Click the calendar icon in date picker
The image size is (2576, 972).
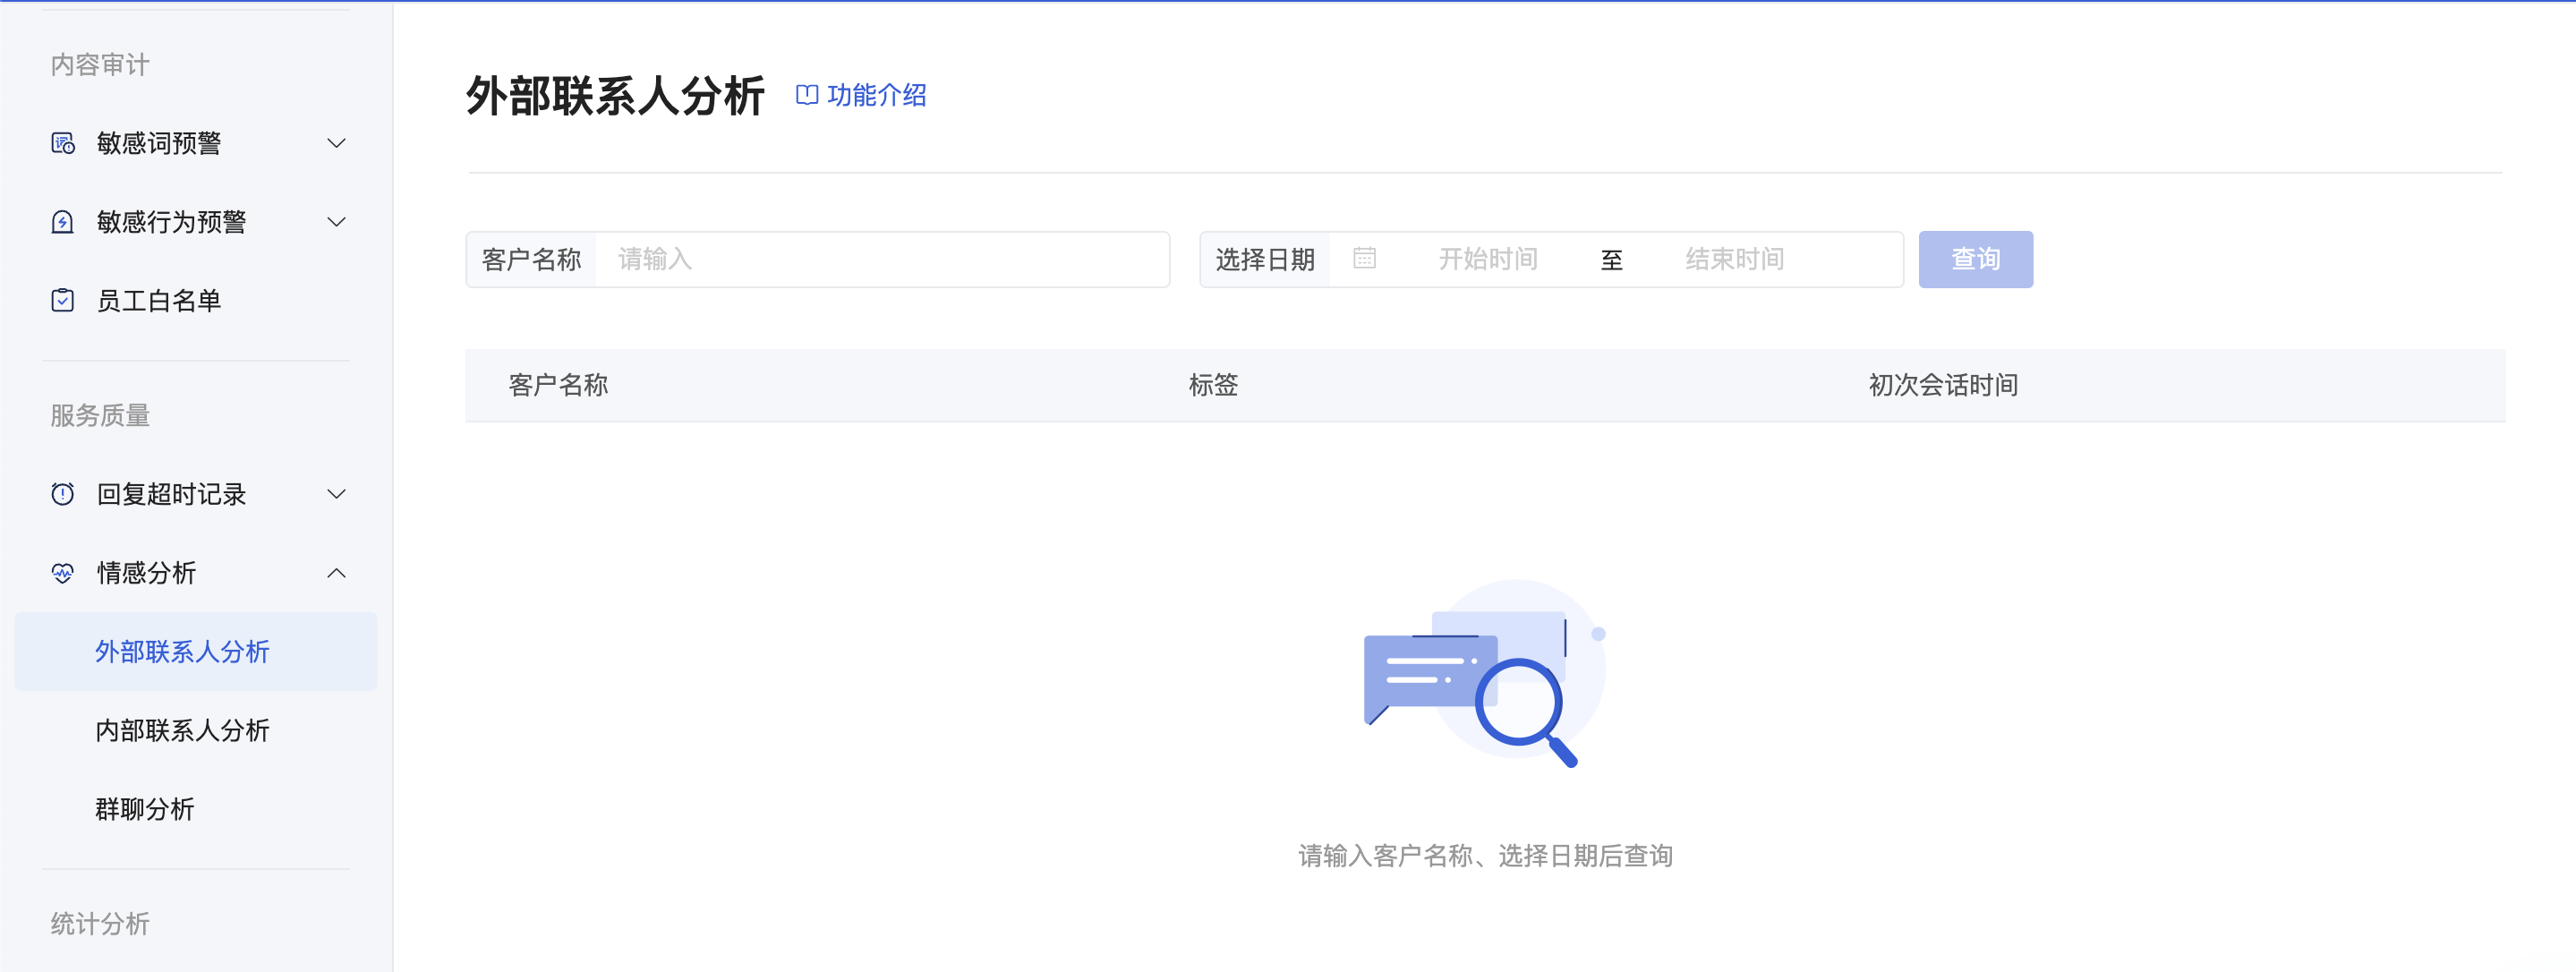1365,259
